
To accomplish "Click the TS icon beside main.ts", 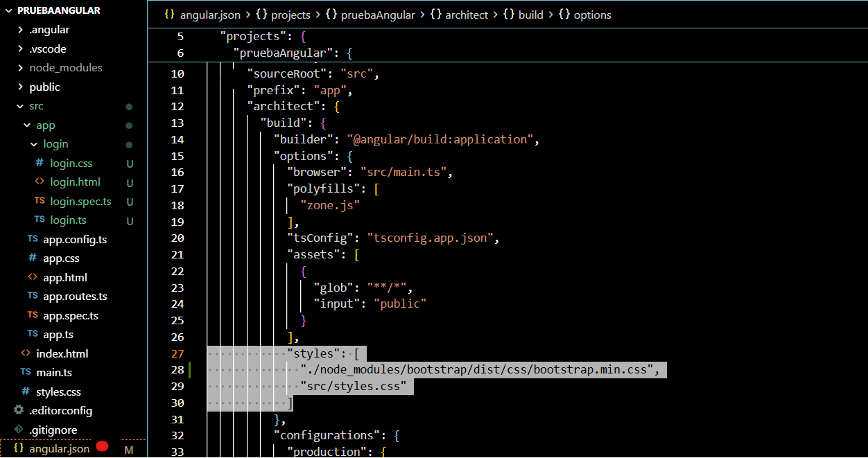I will 26,372.
